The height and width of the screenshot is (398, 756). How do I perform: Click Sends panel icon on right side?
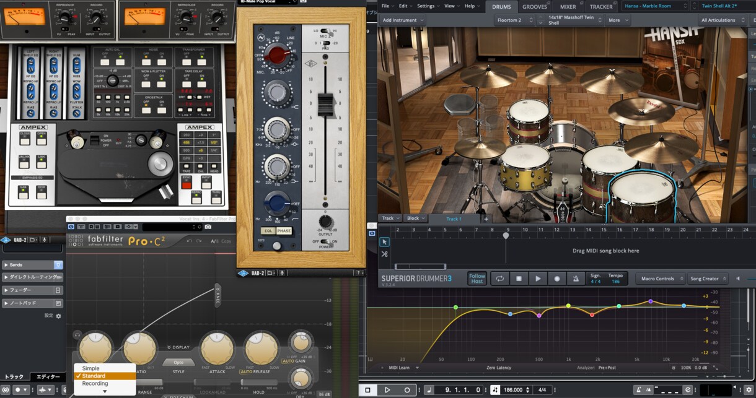58,264
